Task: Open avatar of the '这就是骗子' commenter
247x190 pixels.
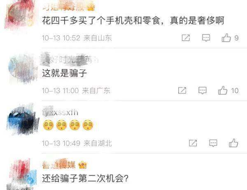Action: pos(23,68)
